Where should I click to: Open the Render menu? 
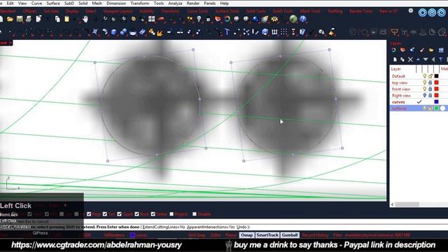pyautogui.click(x=193, y=3)
